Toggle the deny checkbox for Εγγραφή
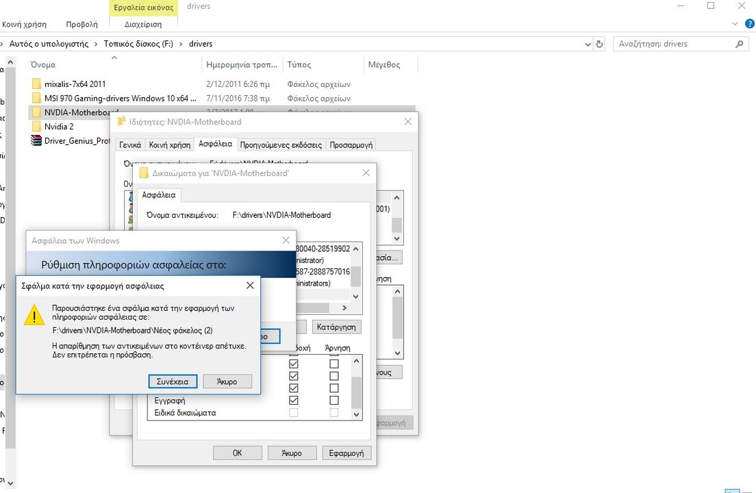The width and height of the screenshot is (756, 493). click(x=334, y=401)
